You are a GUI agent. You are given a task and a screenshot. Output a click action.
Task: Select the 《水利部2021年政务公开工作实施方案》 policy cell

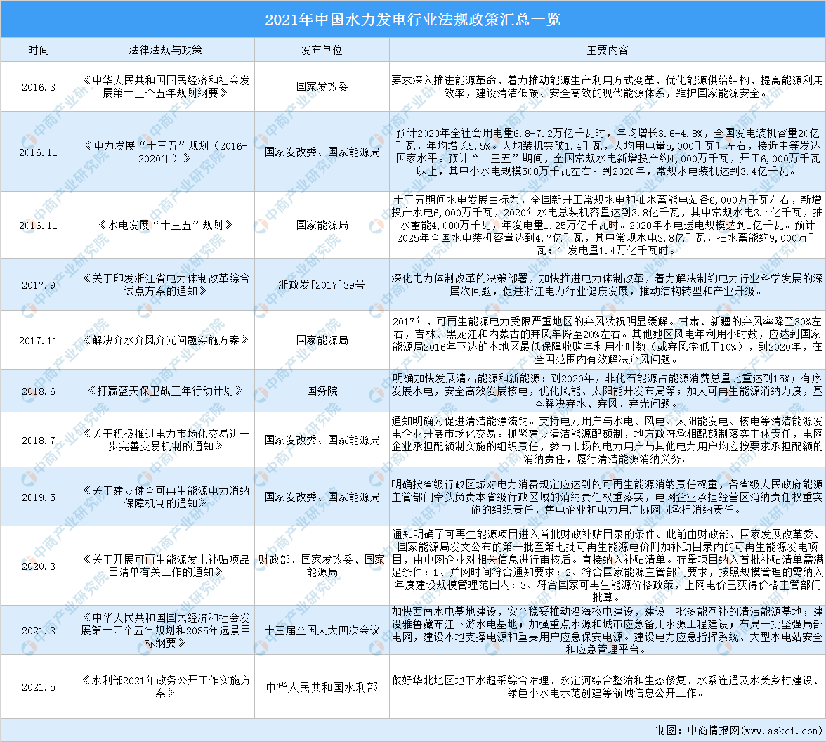(x=166, y=686)
